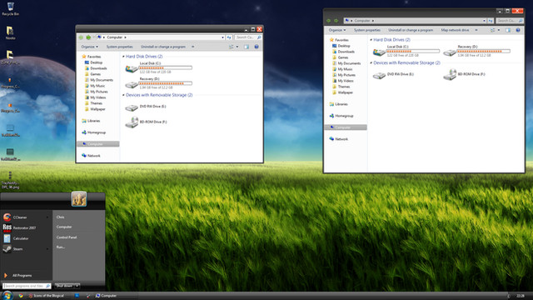The width and height of the screenshot is (533, 300).
Task: Click the user account picture in Start menu
Action: coord(78,199)
